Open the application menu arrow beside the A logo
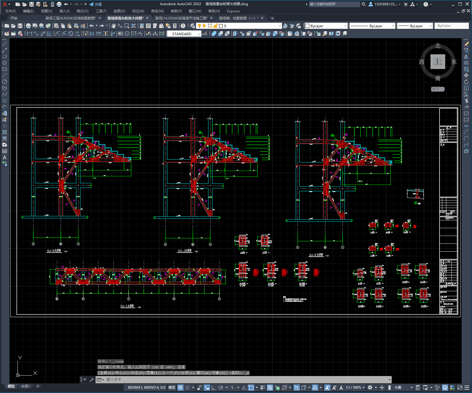The image size is (472, 393). 9,4
